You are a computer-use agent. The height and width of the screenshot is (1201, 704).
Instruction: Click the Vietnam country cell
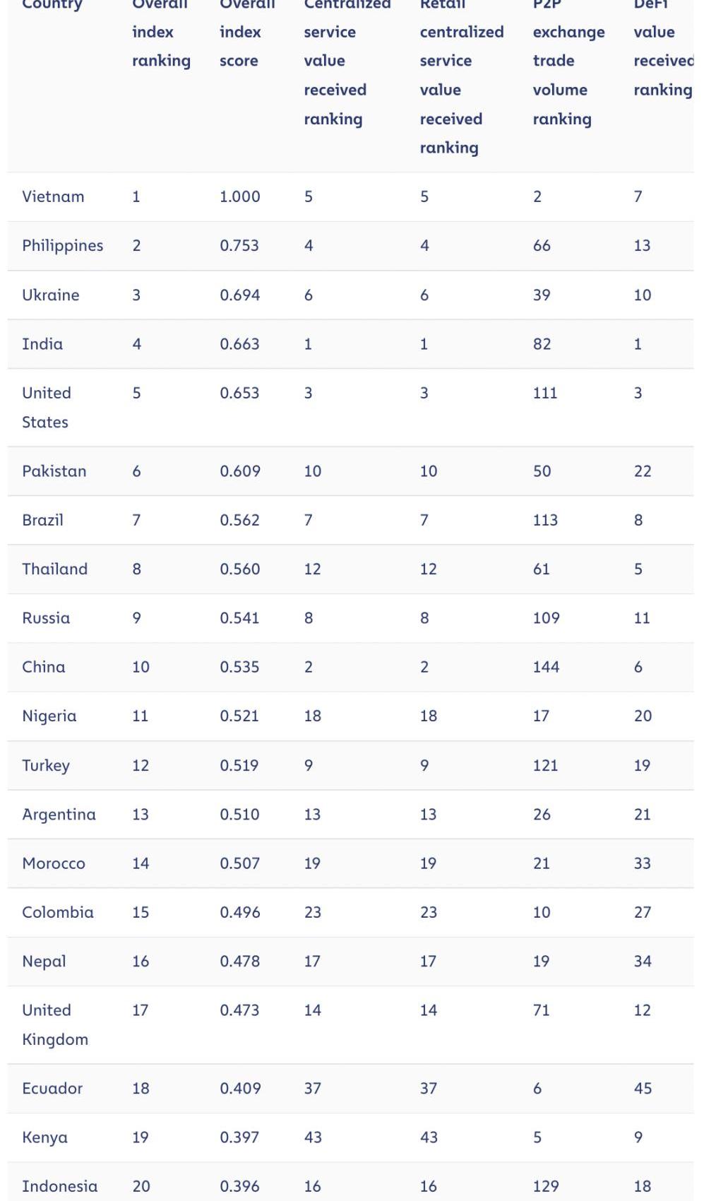point(53,196)
